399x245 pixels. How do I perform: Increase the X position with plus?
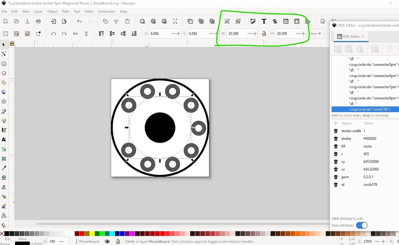(x=178, y=34)
